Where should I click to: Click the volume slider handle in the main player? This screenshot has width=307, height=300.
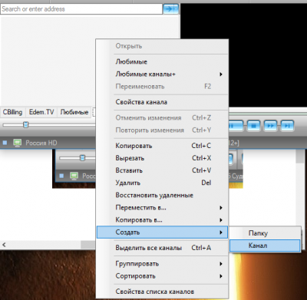pos(25,125)
